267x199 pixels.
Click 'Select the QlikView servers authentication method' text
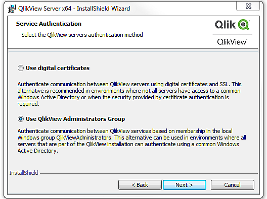click(82, 35)
